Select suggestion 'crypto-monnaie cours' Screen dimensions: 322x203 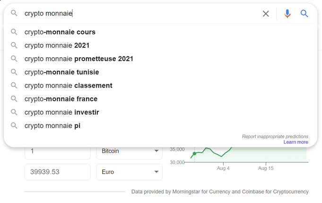click(x=60, y=32)
